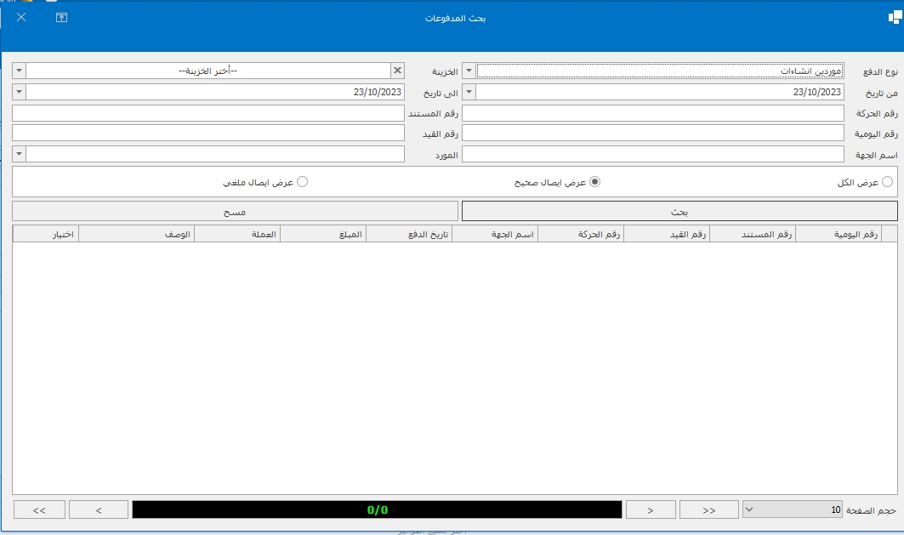
Task: Click the تاريخ الدفع column header
Action: click(x=409, y=235)
